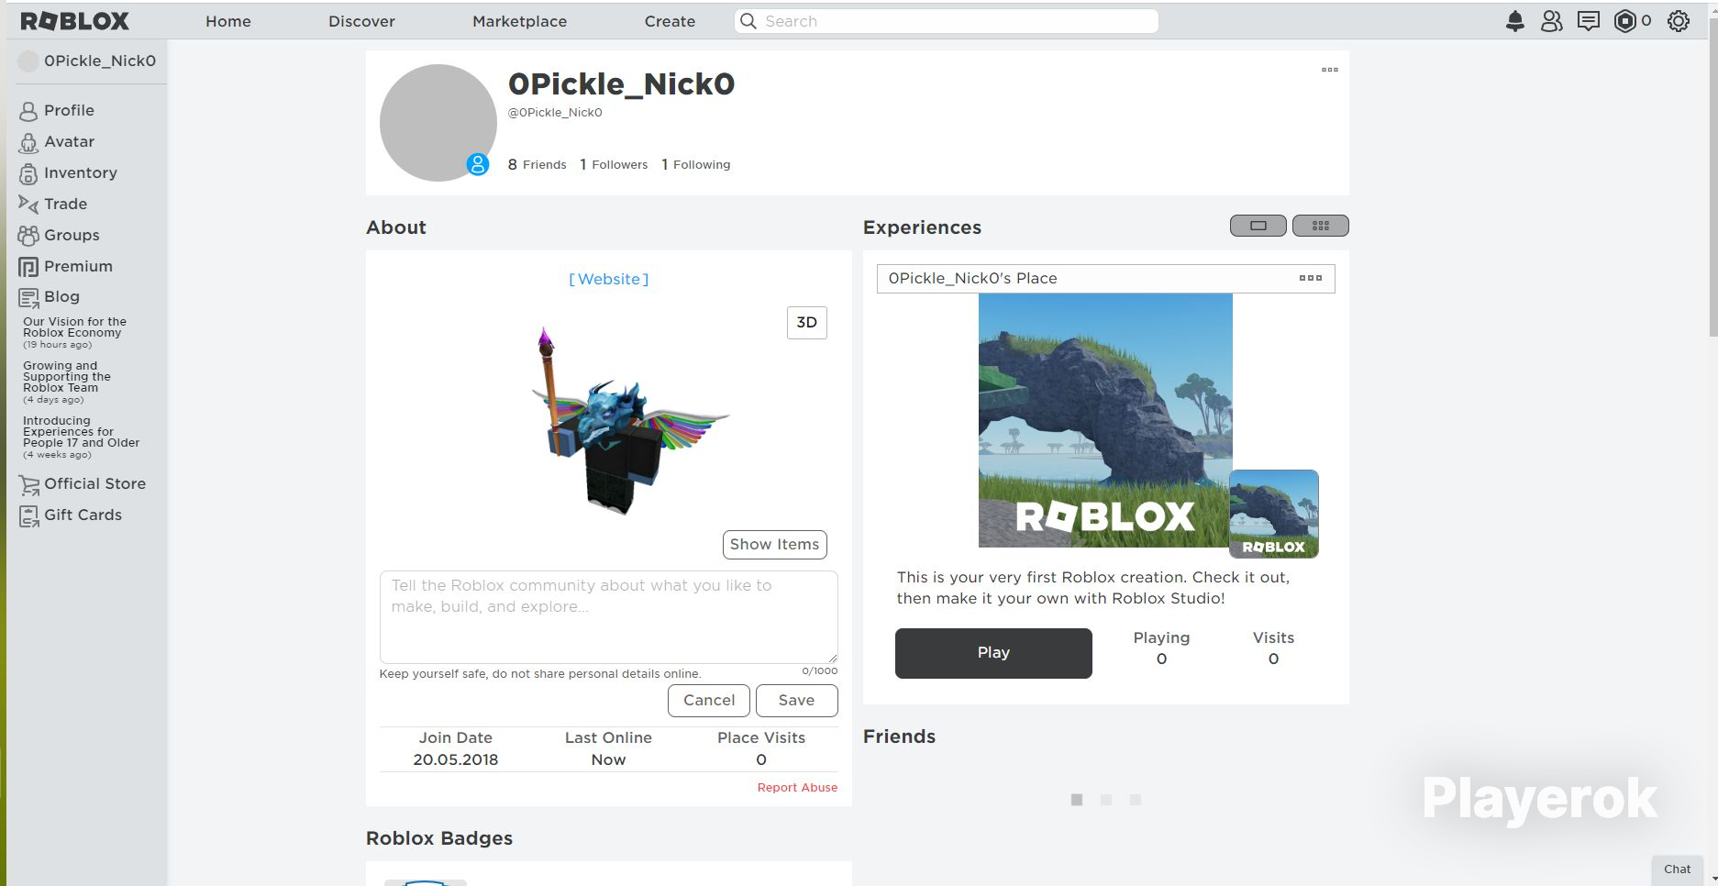
Task: Open the Marketplace tab
Action: tap(519, 21)
